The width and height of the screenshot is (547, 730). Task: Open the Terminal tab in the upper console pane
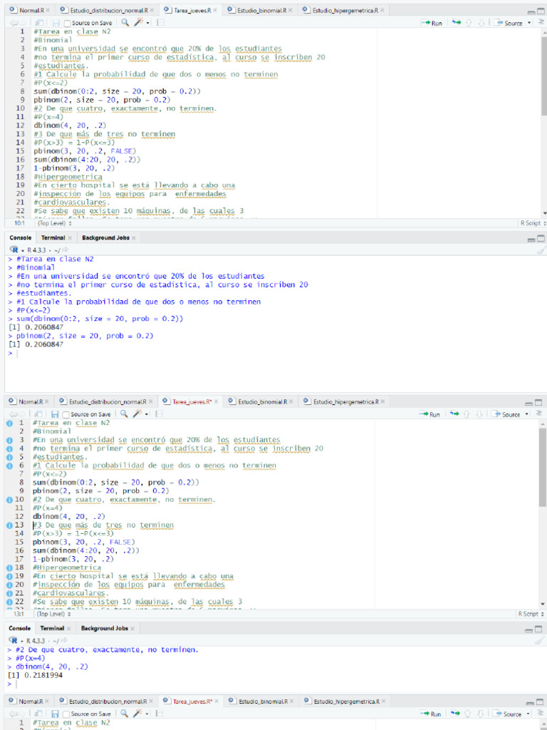[x=53, y=237]
